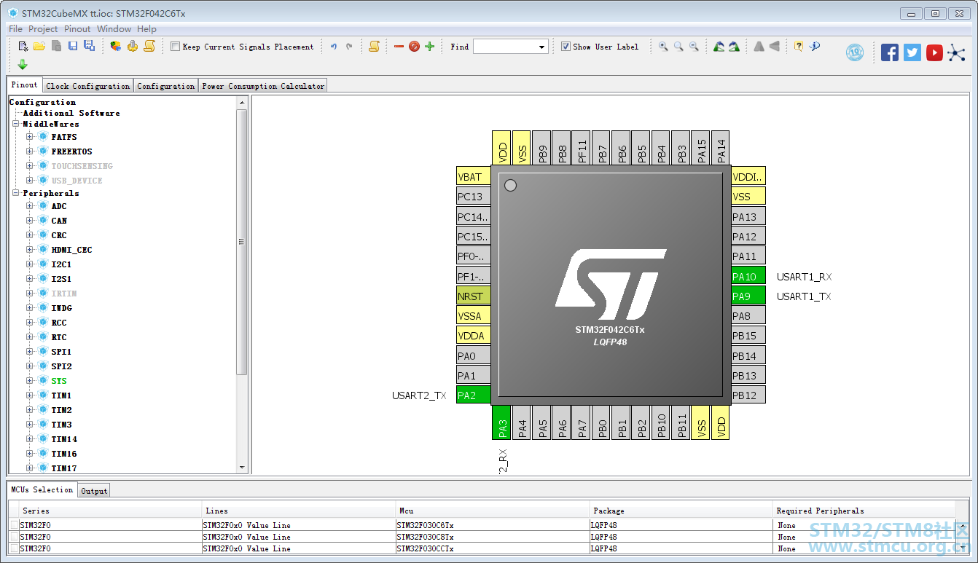Click the red minus toolbar icon
Image resolution: width=978 pixels, height=563 pixels.
coord(399,47)
